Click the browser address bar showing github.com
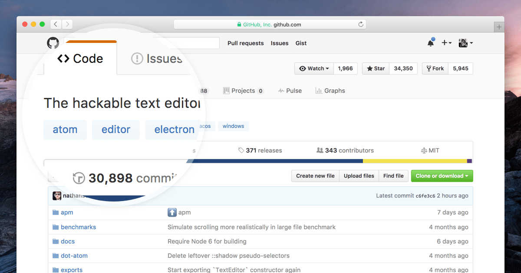This screenshot has height=273, width=521. coord(270,24)
